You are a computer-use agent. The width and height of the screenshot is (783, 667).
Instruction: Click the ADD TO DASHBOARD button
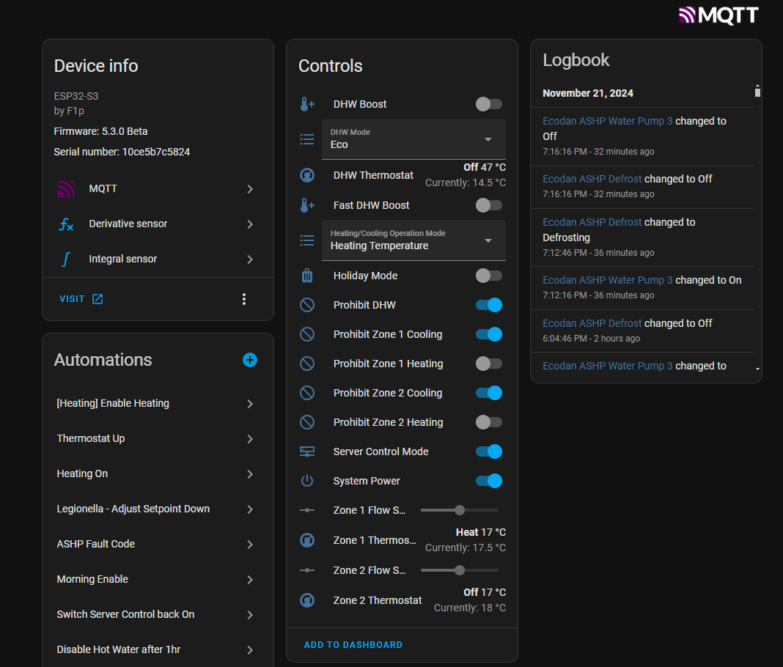point(353,645)
